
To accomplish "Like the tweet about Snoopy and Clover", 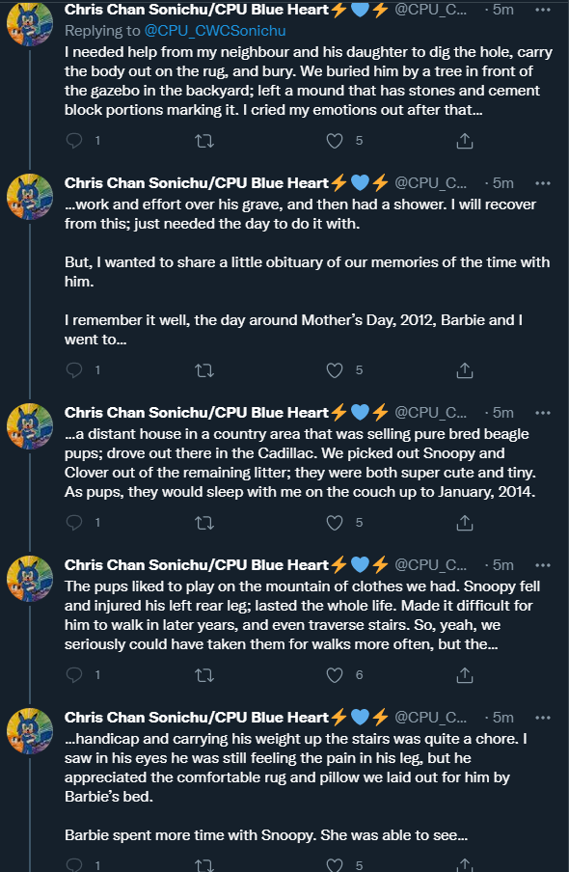I will pyautogui.click(x=335, y=523).
